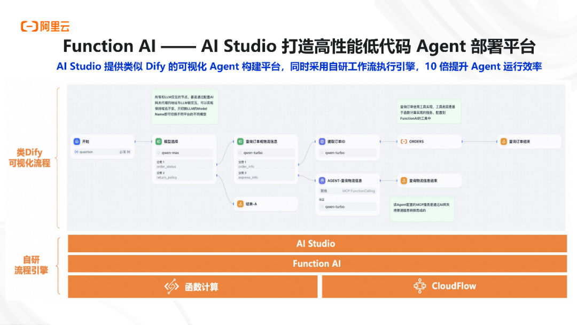
Task: Click the 必填 required marker in 开始 node
Action: coord(124,152)
